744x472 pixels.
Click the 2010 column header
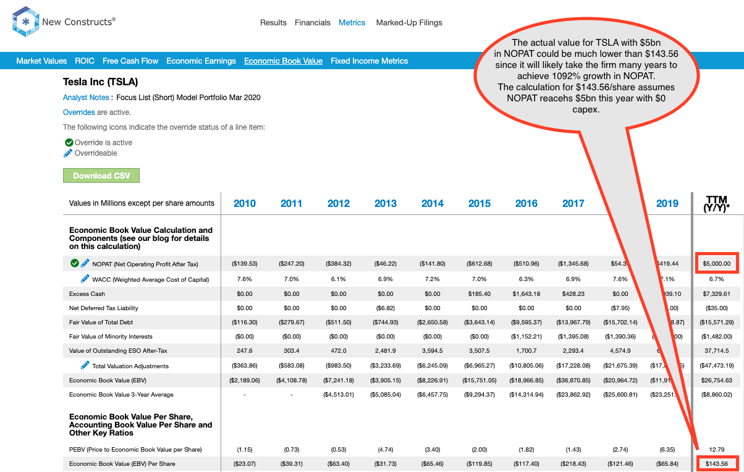(x=245, y=203)
